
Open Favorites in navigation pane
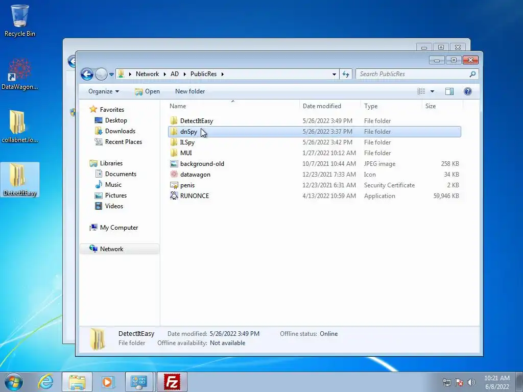[x=107, y=109]
